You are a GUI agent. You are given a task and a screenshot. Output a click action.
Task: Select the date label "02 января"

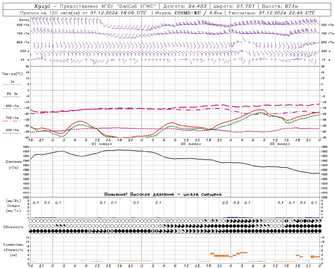(x=191, y=144)
